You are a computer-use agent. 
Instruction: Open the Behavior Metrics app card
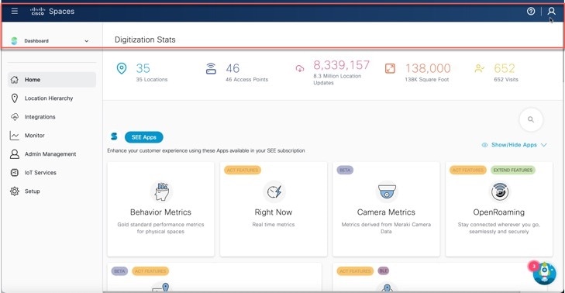(160, 209)
